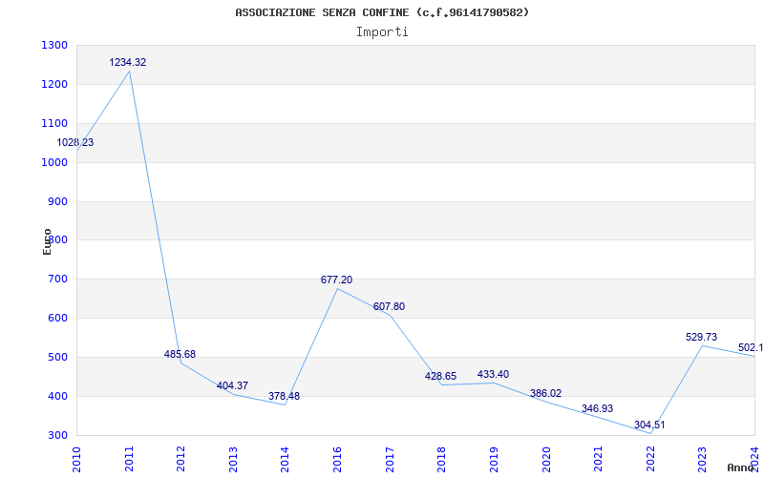
Task: Click x-axis year 2020
Action: coord(545,459)
